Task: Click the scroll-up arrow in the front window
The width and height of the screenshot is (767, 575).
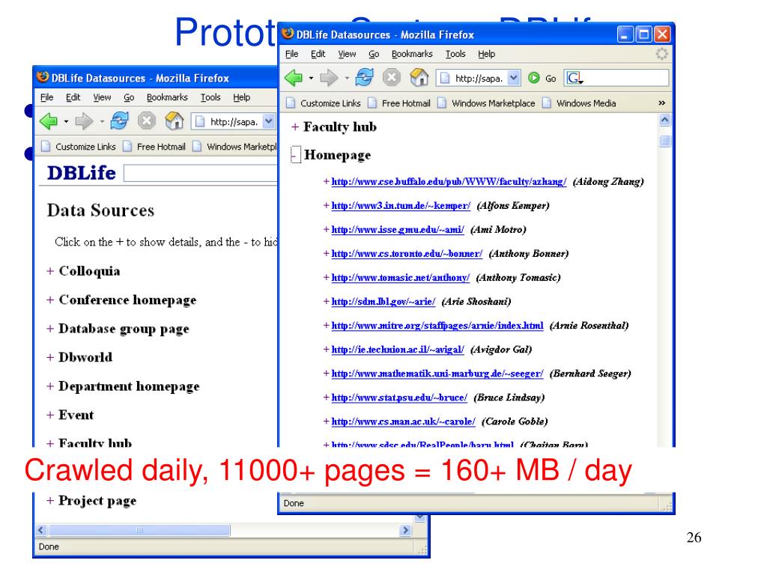Action: [x=665, y=120]
